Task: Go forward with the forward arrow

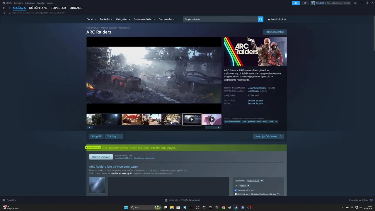Action: (9, 8)
